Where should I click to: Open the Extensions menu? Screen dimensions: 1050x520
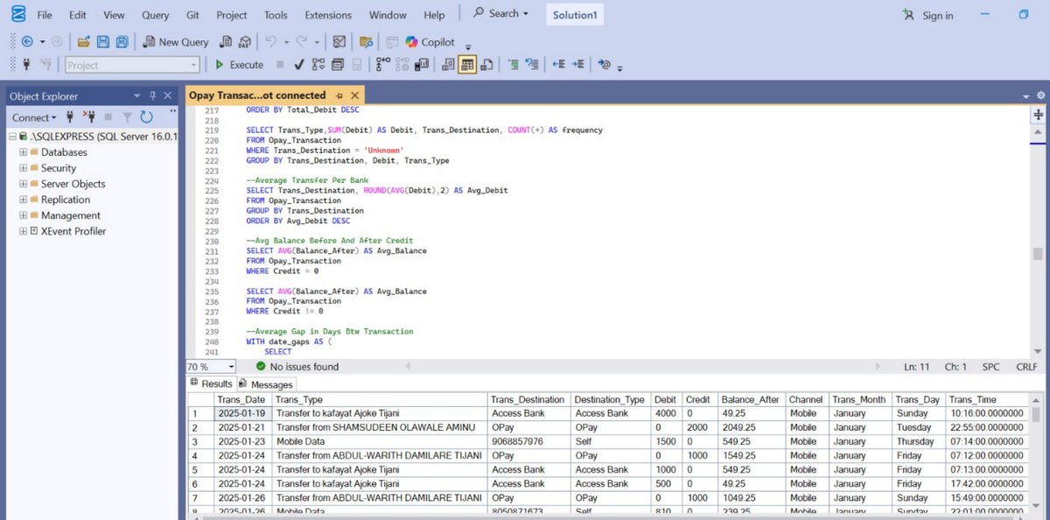click(328, 15)
